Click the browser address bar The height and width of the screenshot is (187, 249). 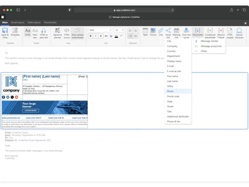124,10
